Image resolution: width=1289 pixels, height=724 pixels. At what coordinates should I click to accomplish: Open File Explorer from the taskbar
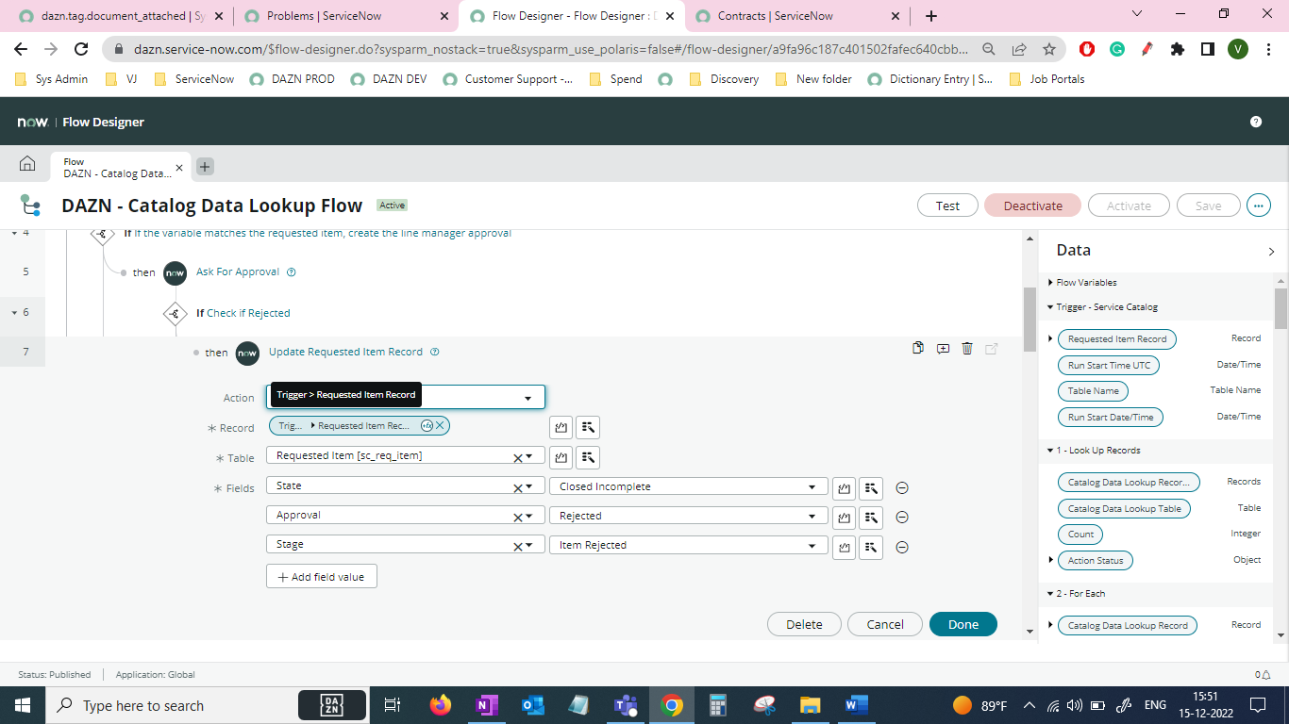[x=810, y=705]
